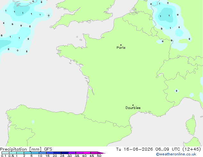Click the '50' legend scale number
Screen dimensions: 203x157
click(x=99, y=156)
